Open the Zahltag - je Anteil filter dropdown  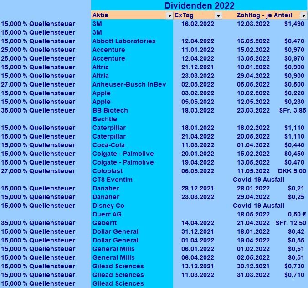point(303,15)
